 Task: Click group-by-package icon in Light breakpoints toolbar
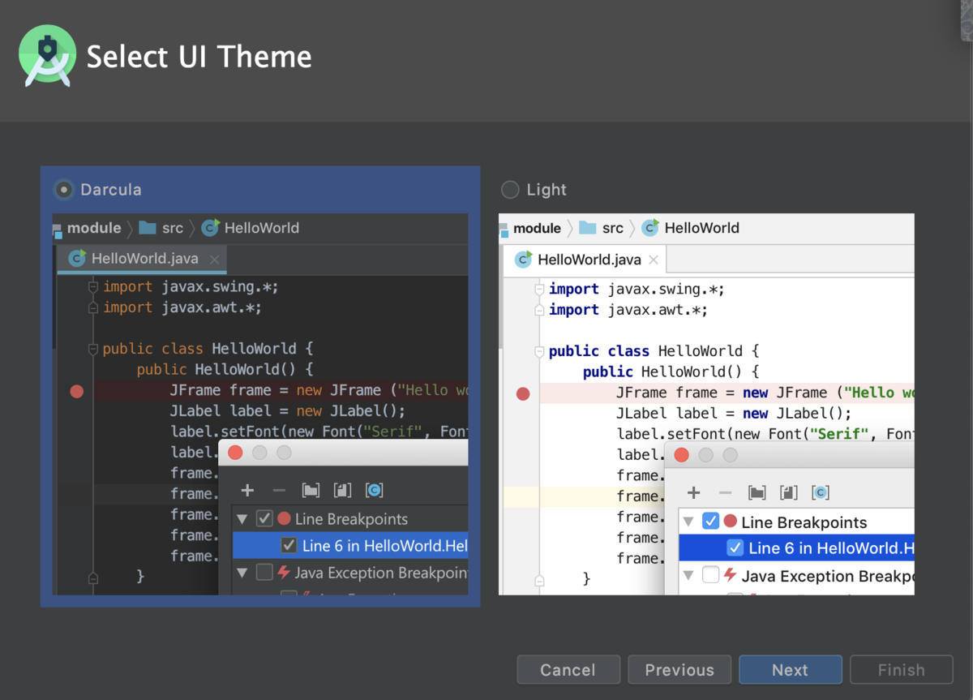tap(757, 492)
